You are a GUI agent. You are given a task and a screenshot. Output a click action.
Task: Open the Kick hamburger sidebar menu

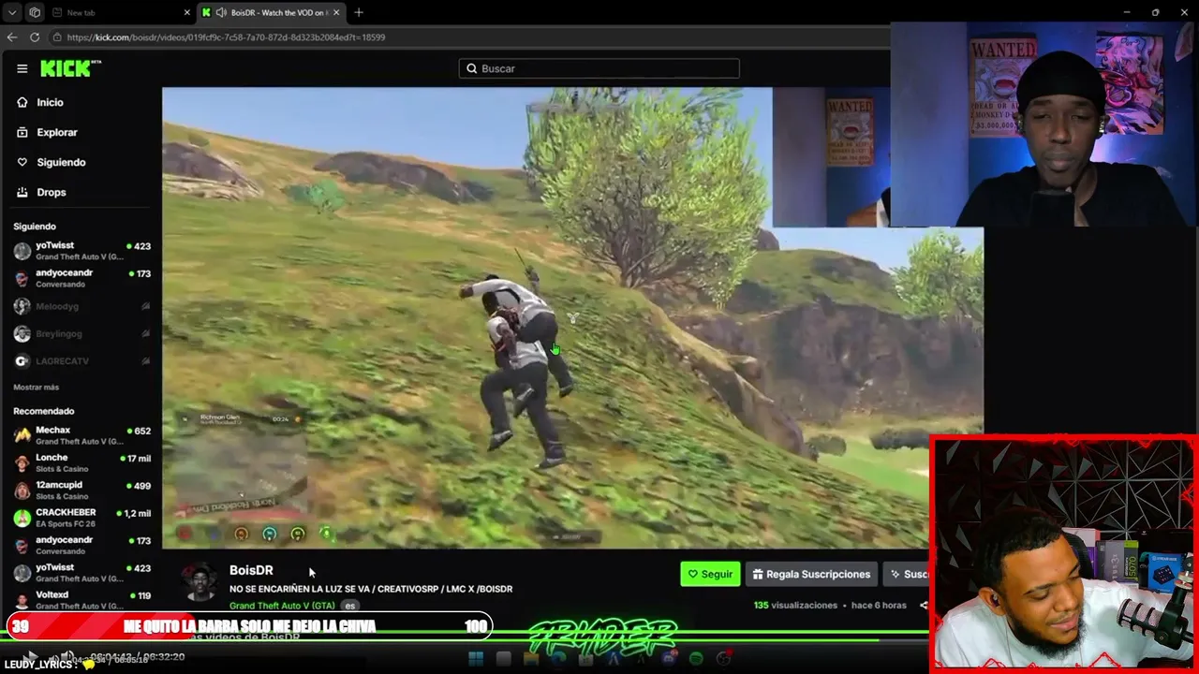point(22,68)
